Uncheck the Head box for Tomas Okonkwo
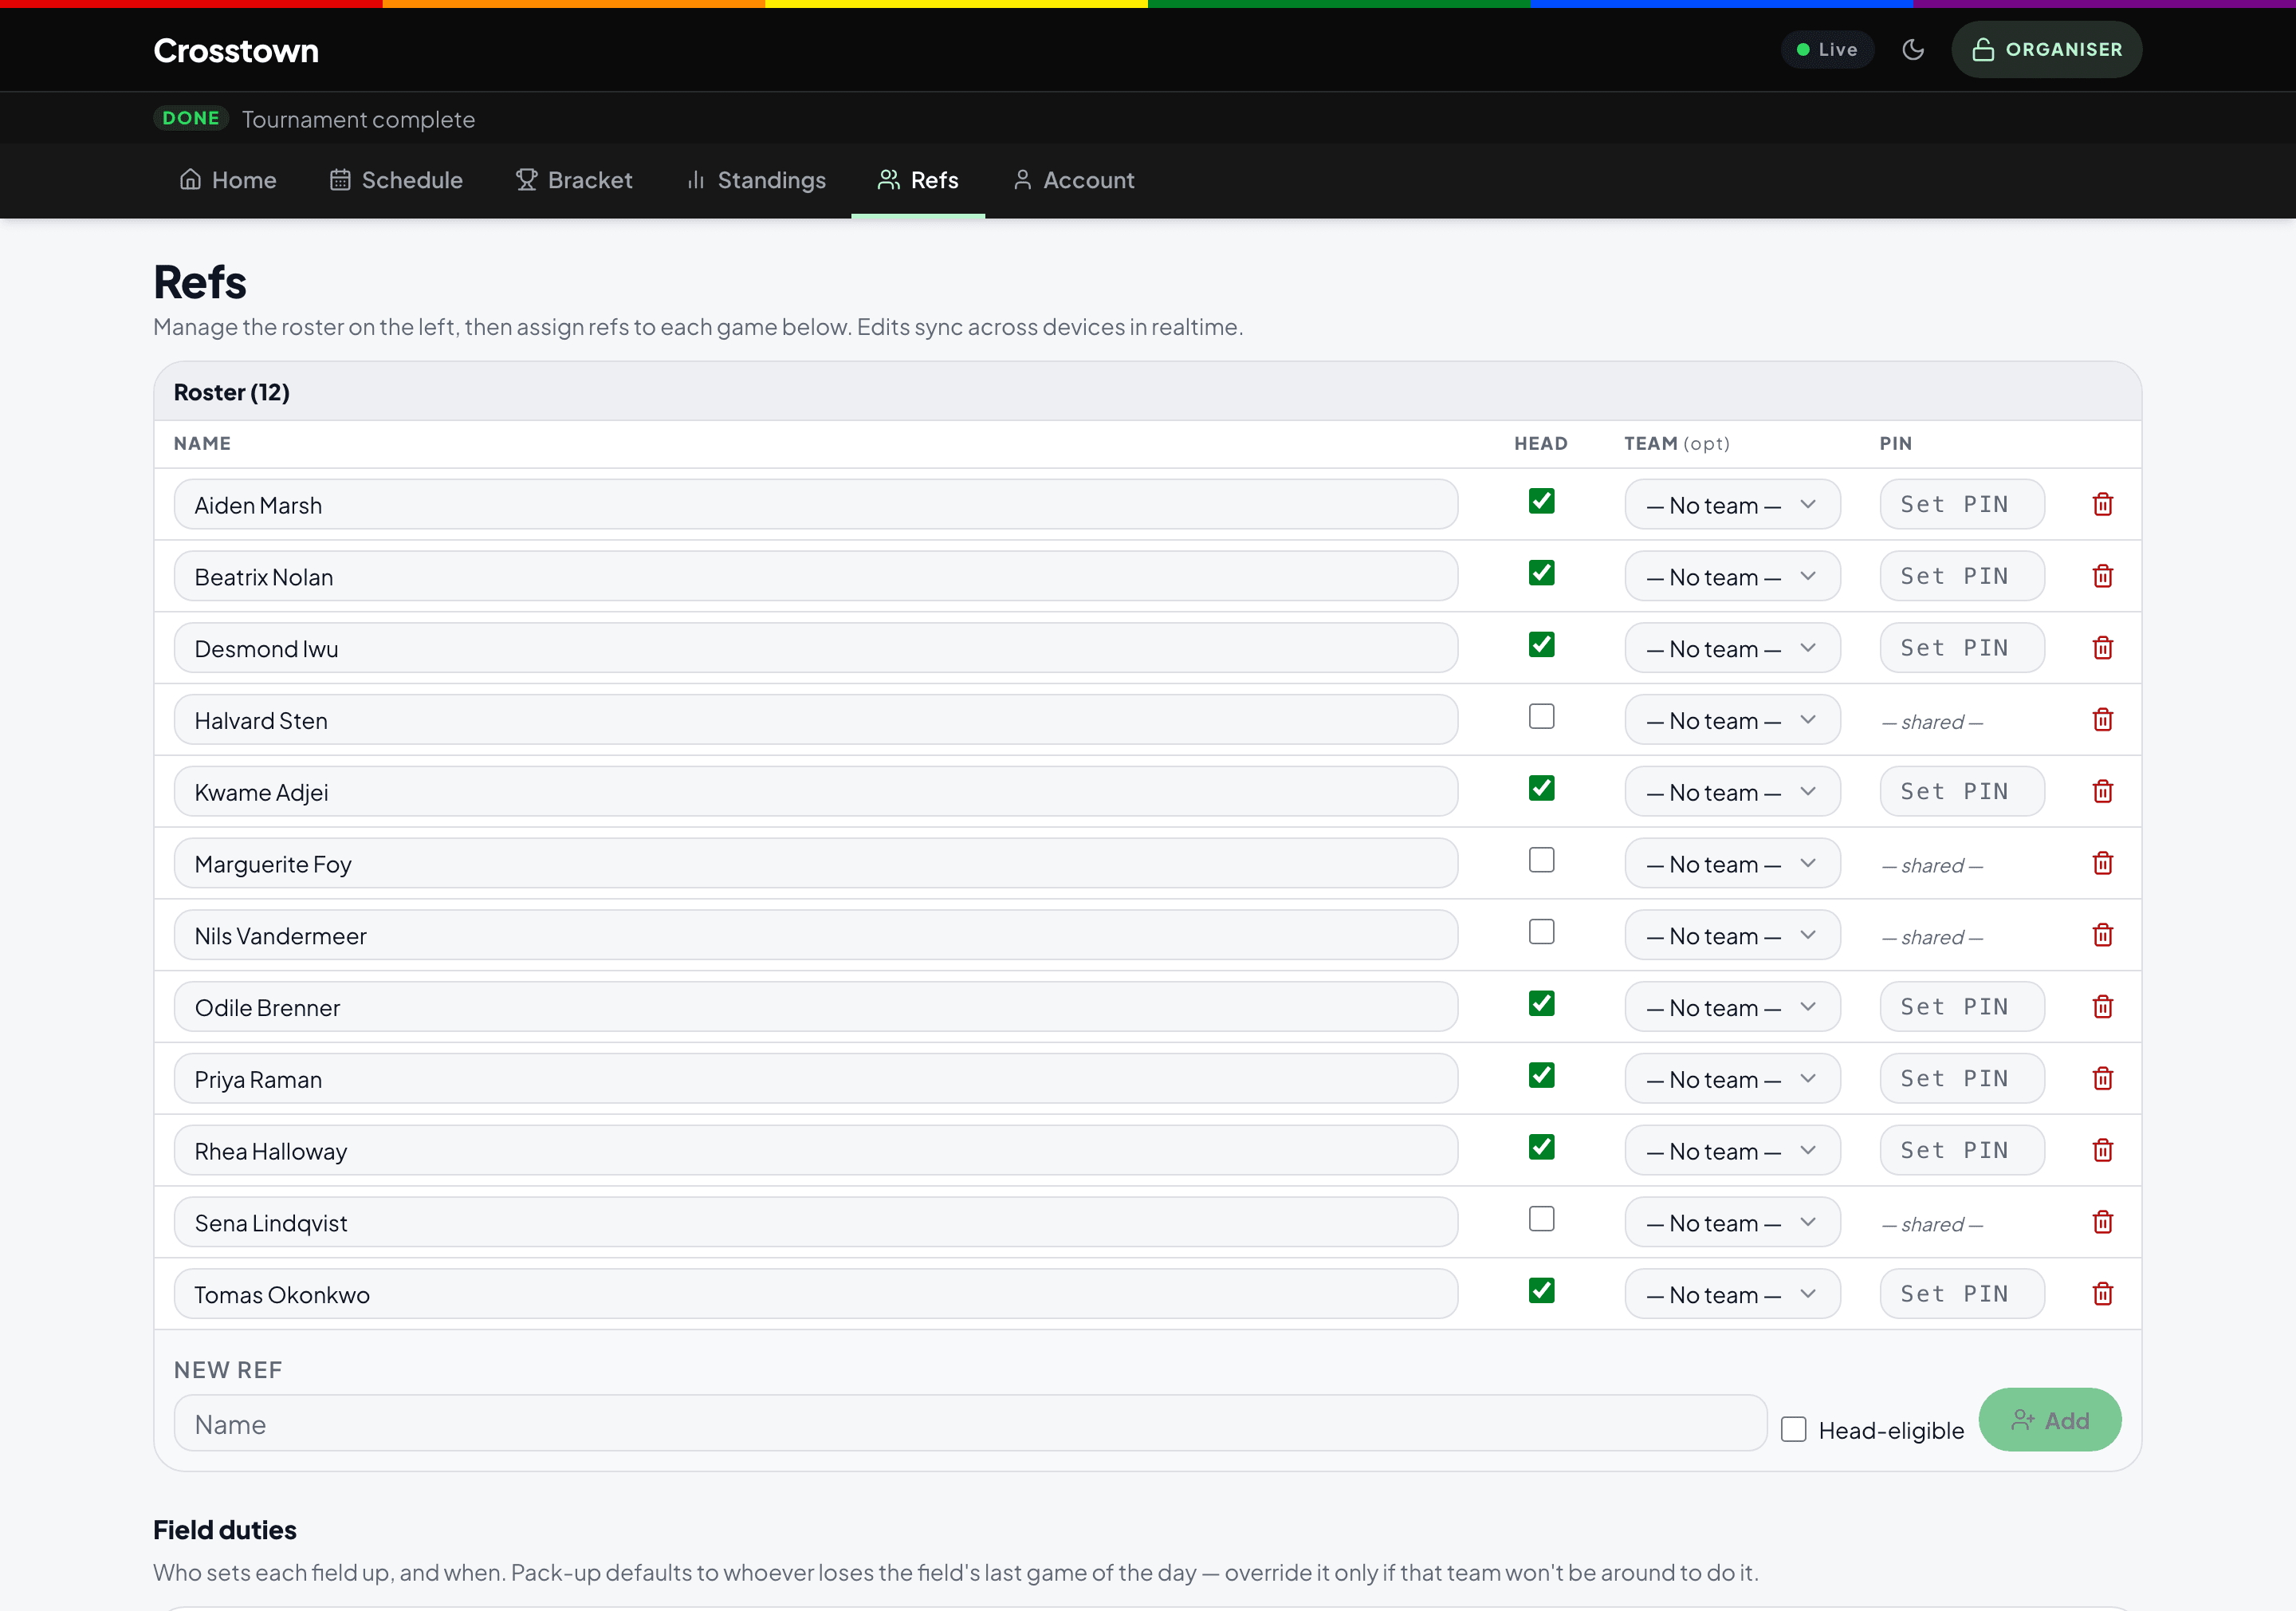 coord(1541,1291)
